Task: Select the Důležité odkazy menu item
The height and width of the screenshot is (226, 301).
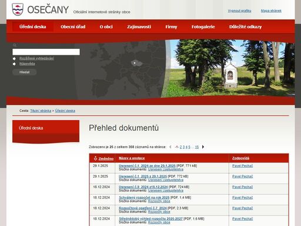Action: tap(245, 26)
